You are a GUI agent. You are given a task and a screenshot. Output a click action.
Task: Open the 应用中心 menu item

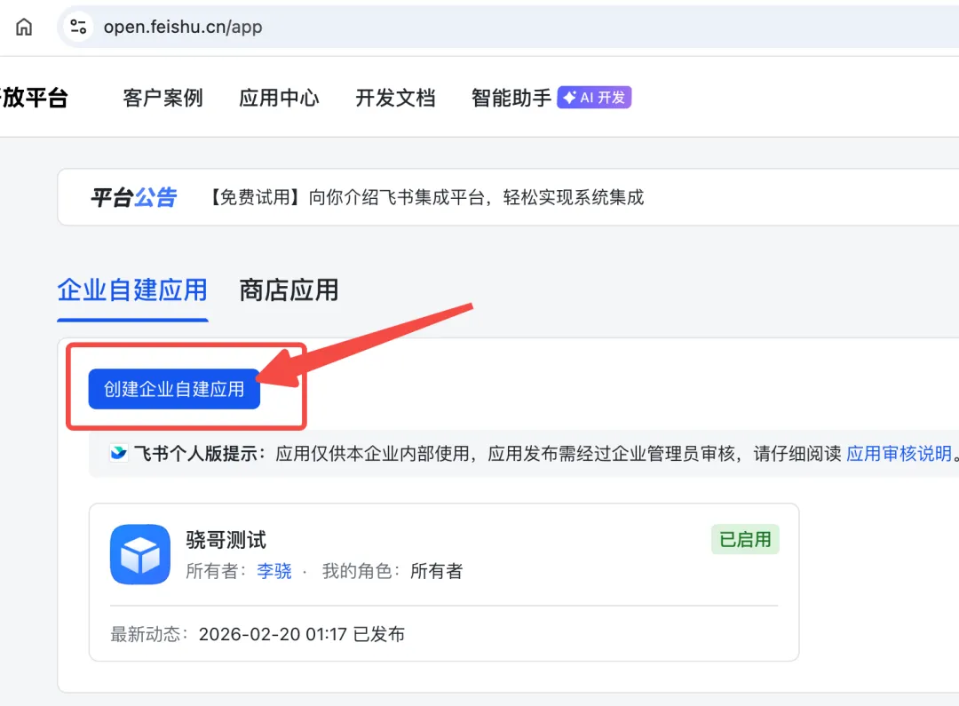coord(279,98)
